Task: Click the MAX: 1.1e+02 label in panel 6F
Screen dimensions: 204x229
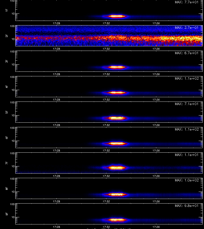Action: click(187, 129)
